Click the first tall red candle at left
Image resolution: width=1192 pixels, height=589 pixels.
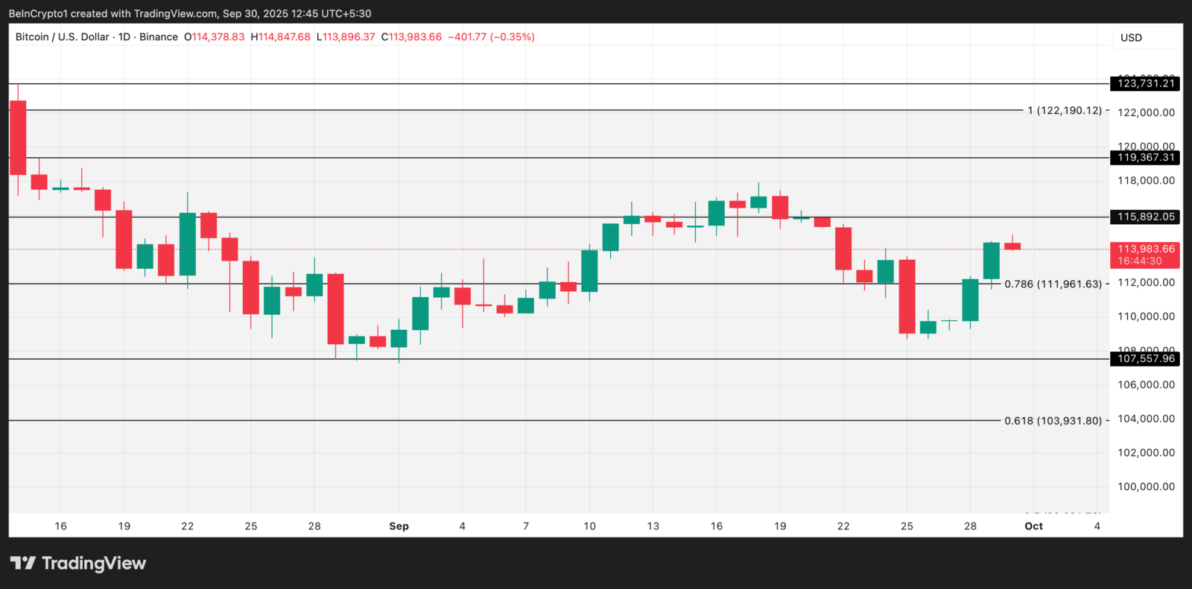(x=18, y=138)
